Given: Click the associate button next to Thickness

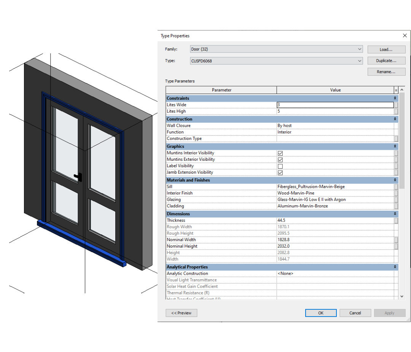Looking at the screenshot, I should coord(396,220).
